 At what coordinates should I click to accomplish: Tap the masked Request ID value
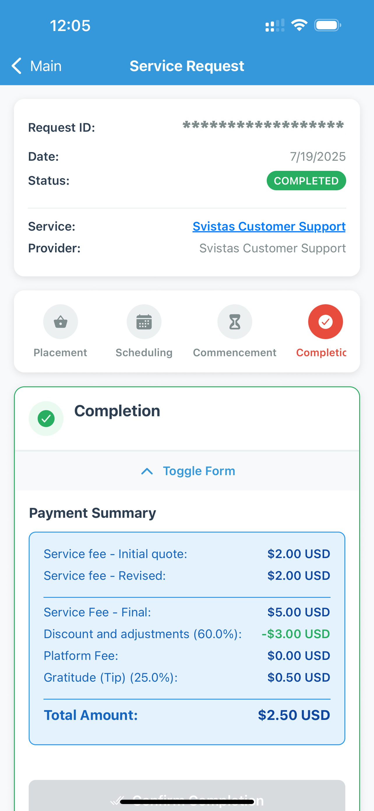click(264, 126)
